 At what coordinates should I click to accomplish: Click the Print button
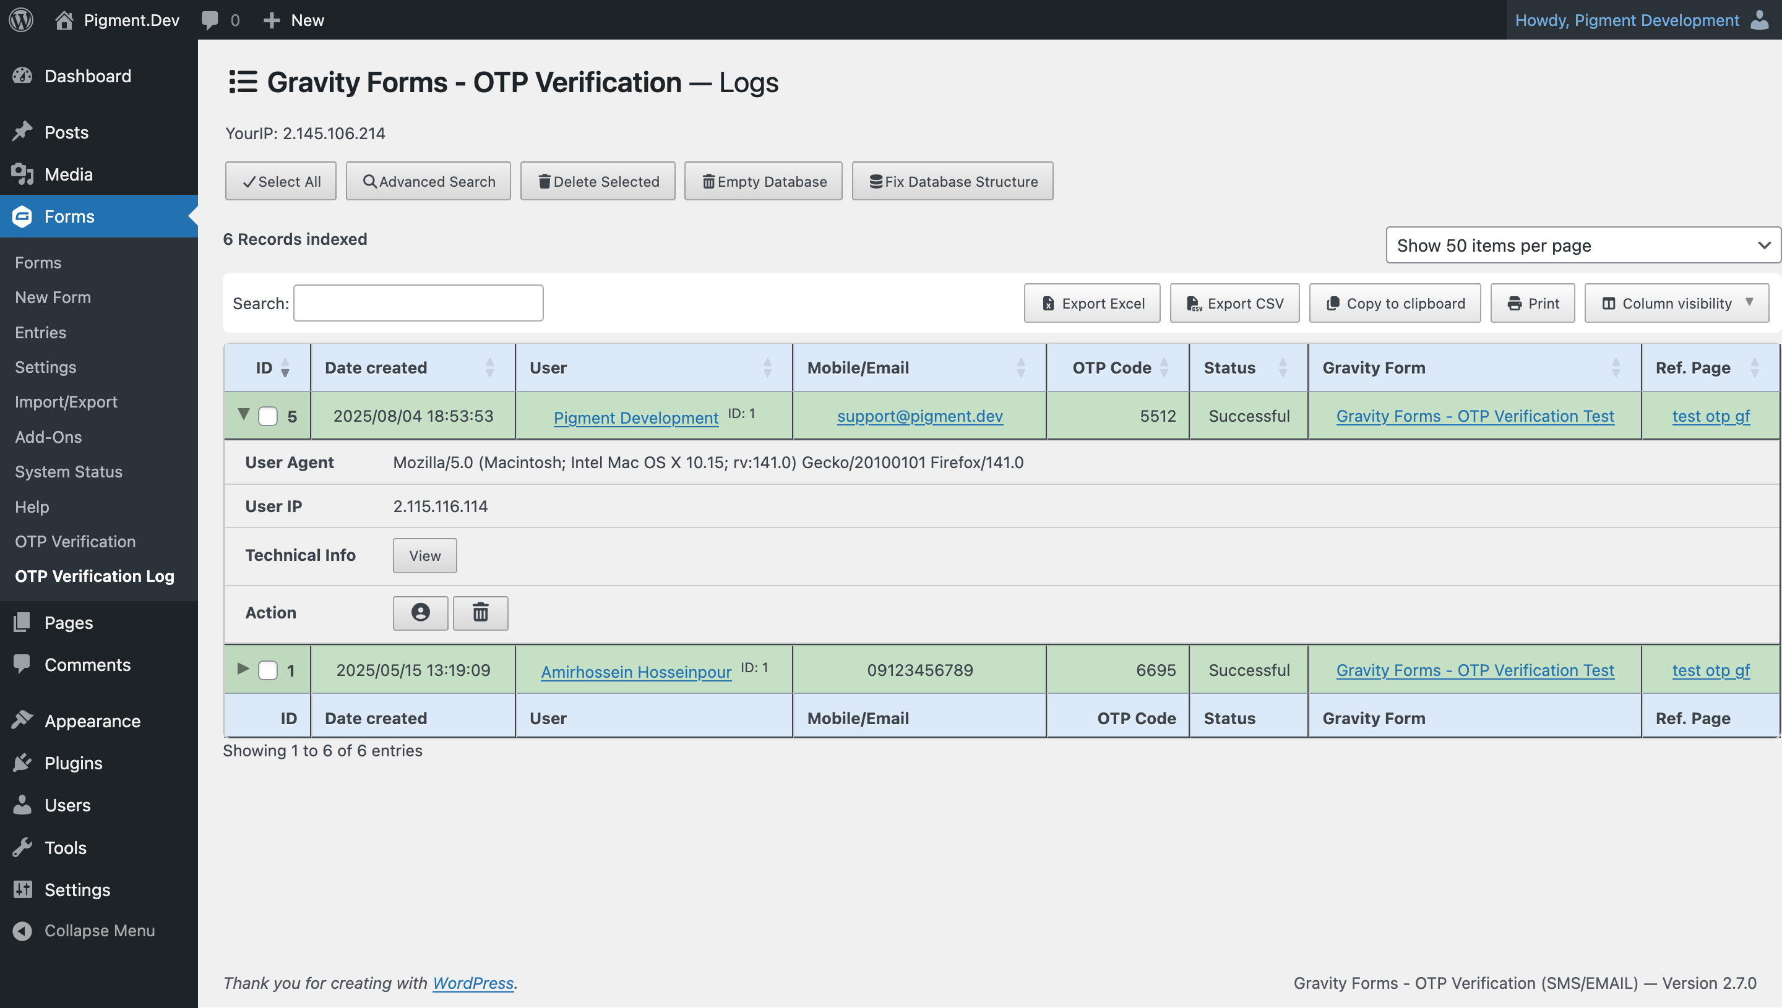point(1533,302)
